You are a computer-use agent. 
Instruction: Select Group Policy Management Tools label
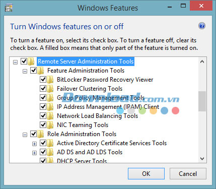click(x=101, y=98)
